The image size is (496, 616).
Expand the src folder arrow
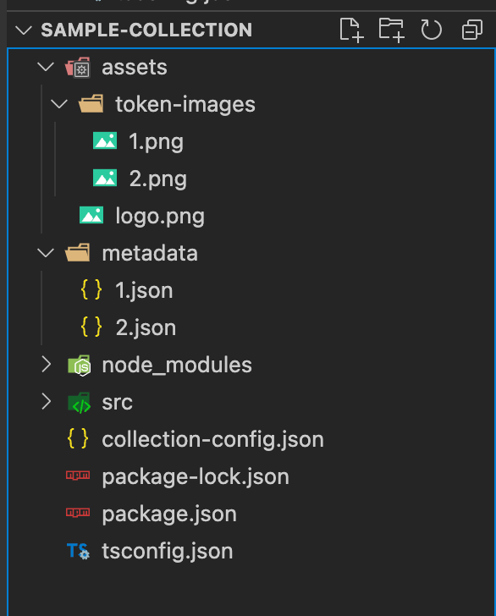tap(46, 402)
